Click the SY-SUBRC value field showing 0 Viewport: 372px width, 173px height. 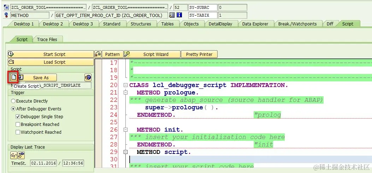(x=232, y=7)
